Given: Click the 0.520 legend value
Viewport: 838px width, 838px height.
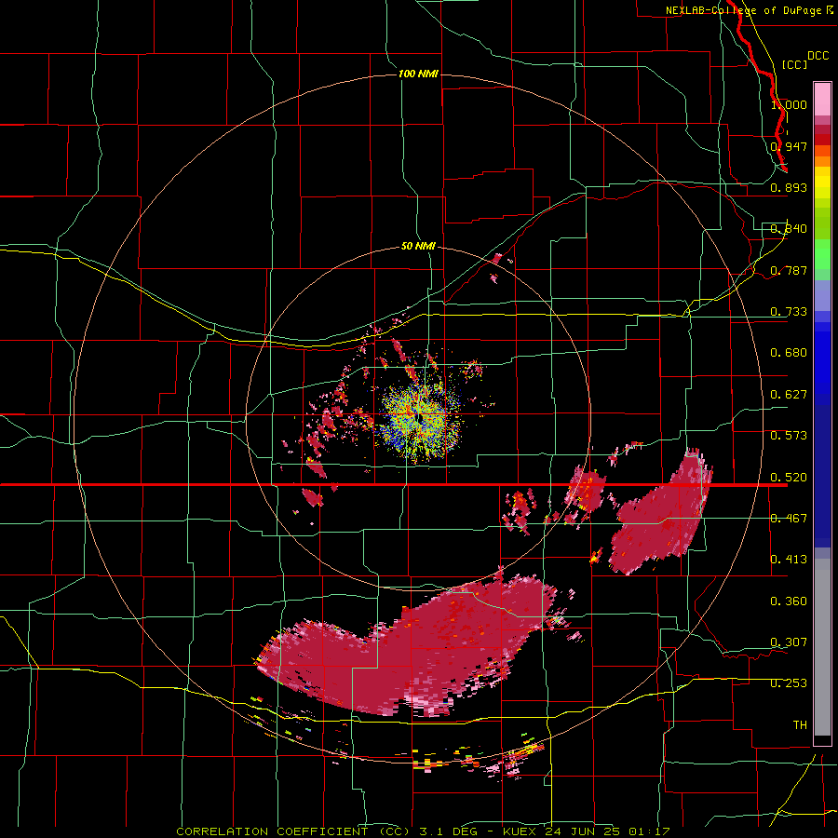Looking at the screenshot, I should [789, 478].
